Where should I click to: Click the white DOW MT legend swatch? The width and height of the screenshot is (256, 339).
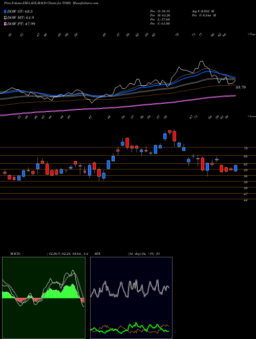5,17
